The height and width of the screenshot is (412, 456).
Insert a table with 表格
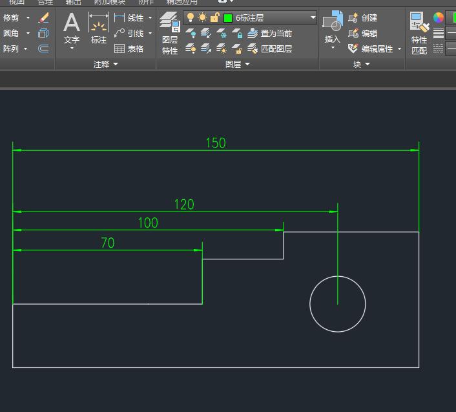[129, 49]
